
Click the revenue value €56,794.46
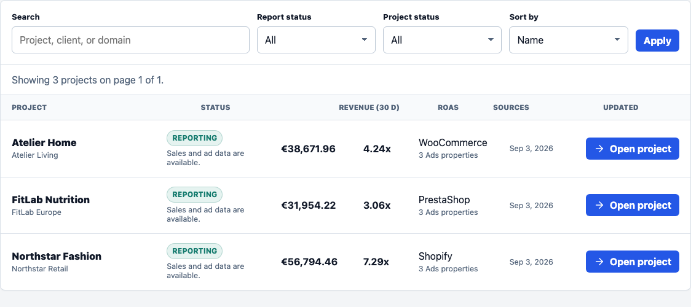pyautogui.click(x=309, y=262)
